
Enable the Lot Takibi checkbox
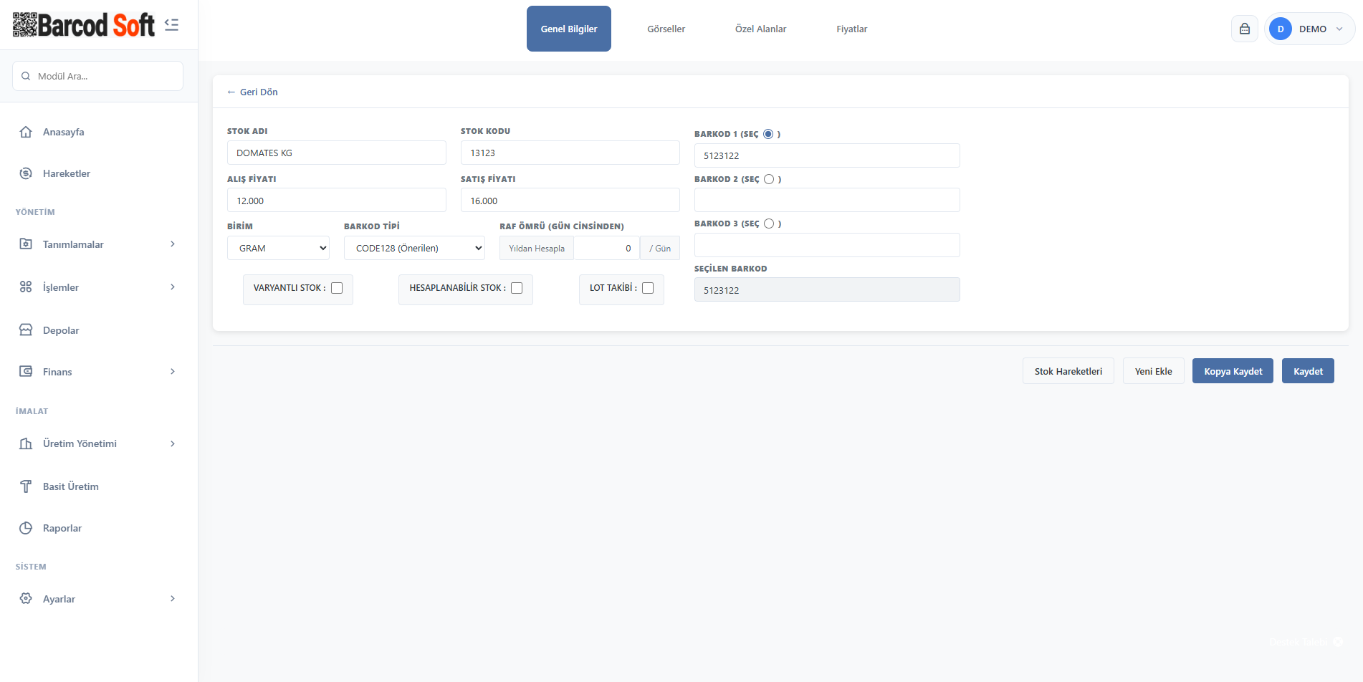point(648,288)
